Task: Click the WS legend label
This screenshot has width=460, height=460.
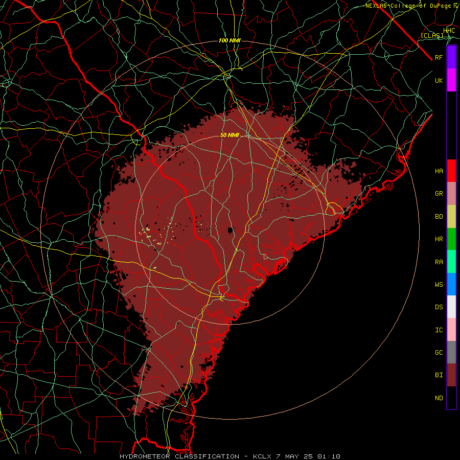Action: [439, 284]
